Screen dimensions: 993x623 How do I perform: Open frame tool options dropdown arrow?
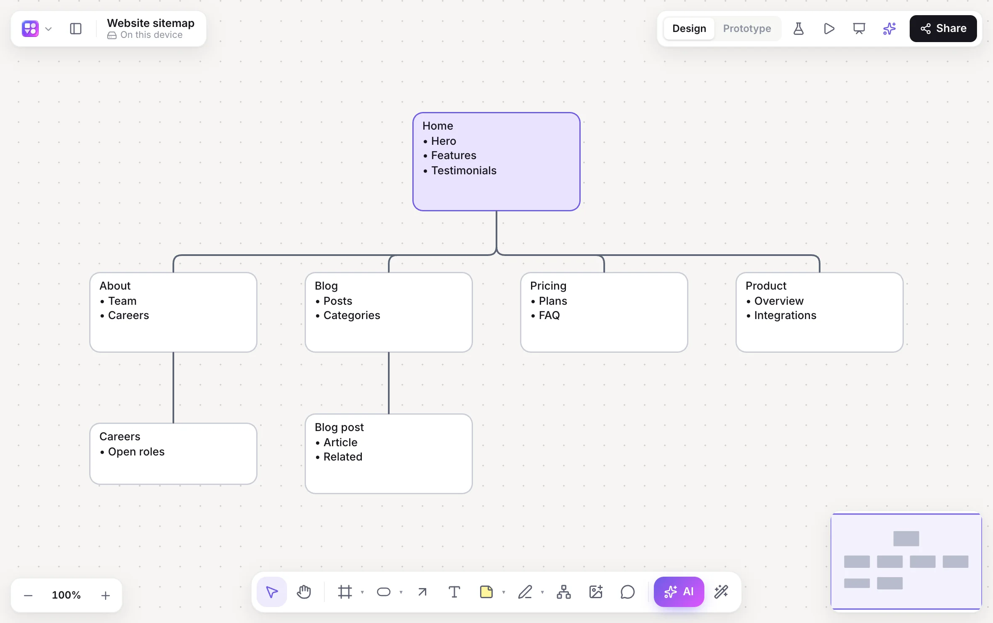362,592
